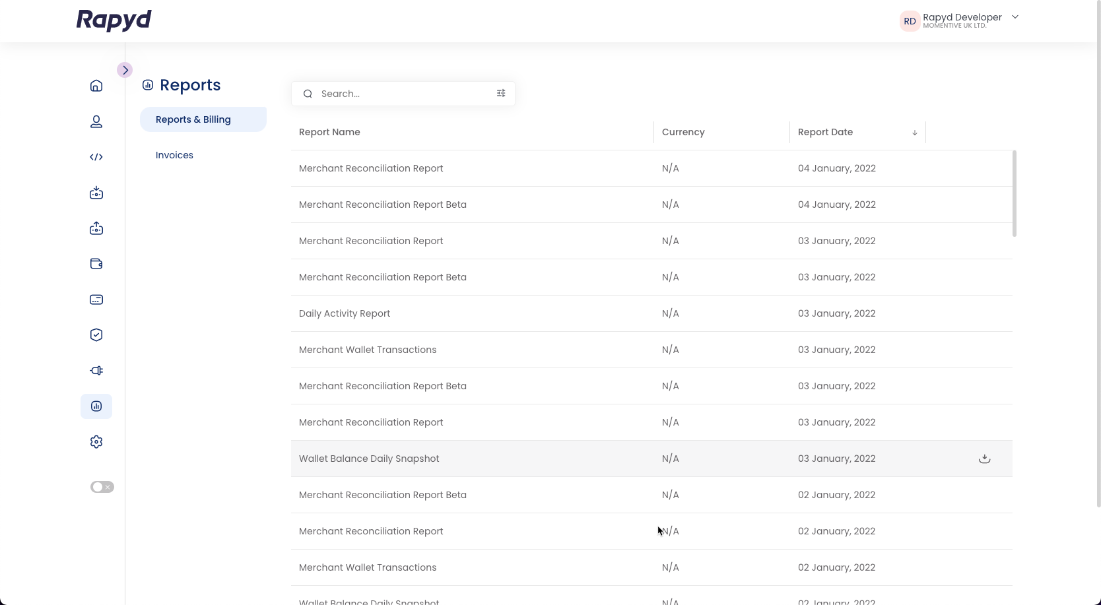The width and height of the screenshot is (1101, 605).
Task: Click the Report Date column header
Action: (x=825, y=132)
